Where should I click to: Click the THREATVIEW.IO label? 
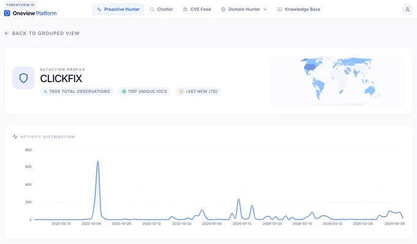(20, 5)
